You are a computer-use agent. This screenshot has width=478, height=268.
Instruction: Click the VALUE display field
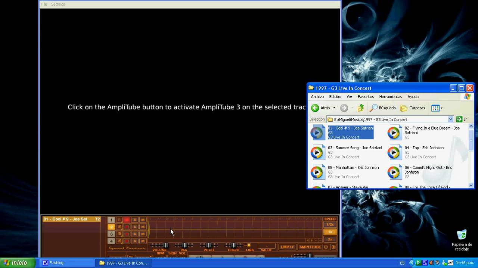[x=267, y=246]
